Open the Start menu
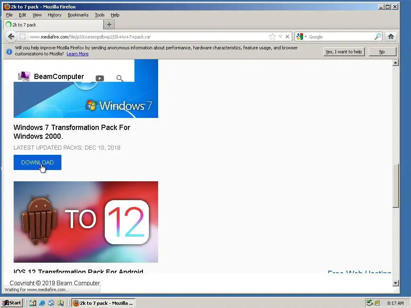This screenshot has height=308, width=411. pyautogui.click(x=12, y=303)
